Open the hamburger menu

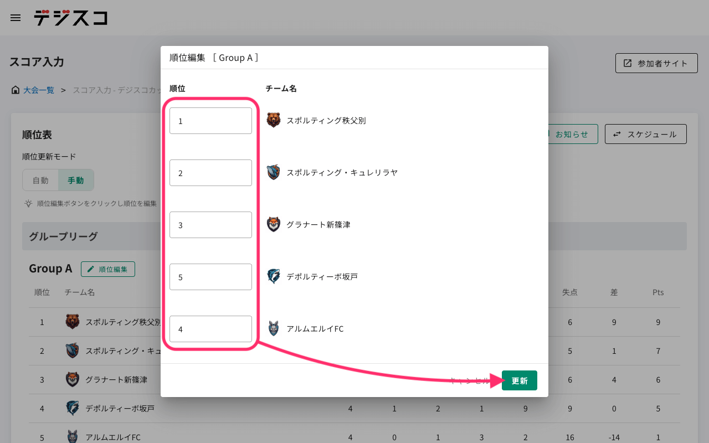tap(16, 18)
